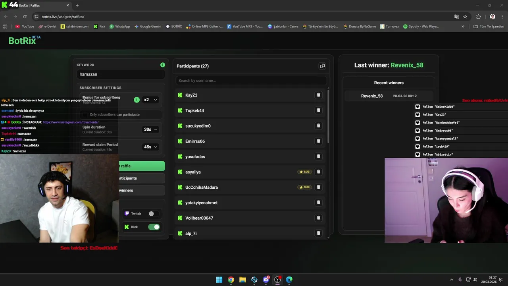Click SUB badge on UcCchihaMadara row
This screenshot has height=286, width=508.
[x=304, y=187]
